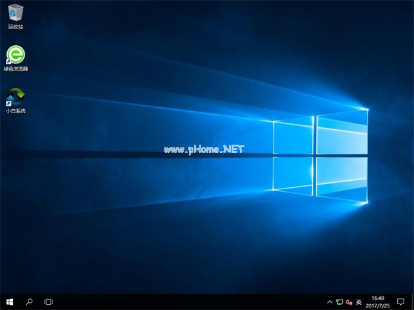
Task: Click the www.pHome.NET watermark text
Action: (204, 149)
